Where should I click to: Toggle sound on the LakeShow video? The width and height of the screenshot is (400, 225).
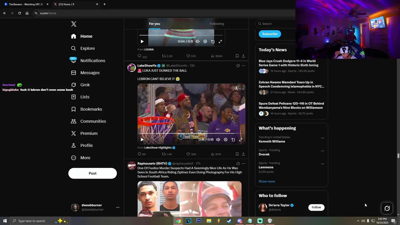(218, 140)
